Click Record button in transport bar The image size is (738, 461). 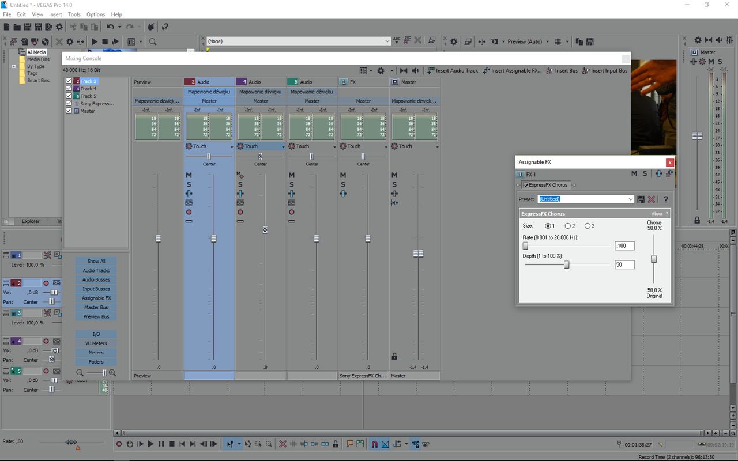point(119,444)
